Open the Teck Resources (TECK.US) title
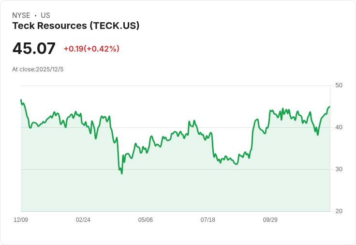The image size is (356, 245). point(76,26)
